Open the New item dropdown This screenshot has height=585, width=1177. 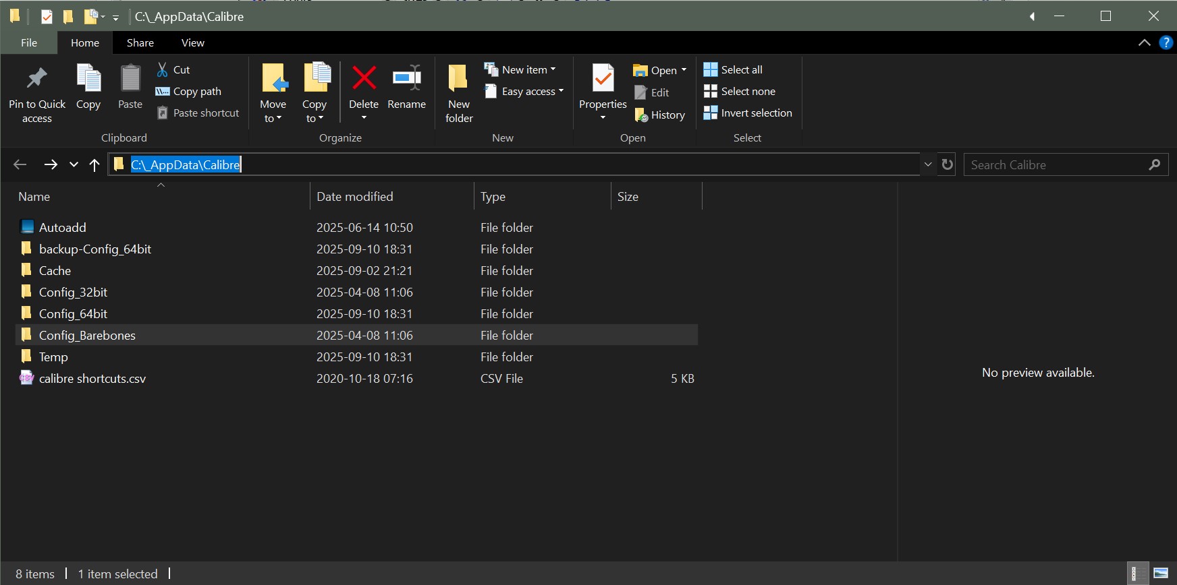tap(553, 69)
